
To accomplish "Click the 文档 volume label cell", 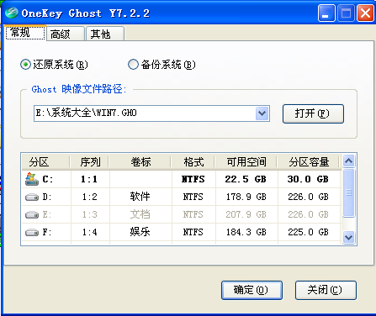I will 140,214.
